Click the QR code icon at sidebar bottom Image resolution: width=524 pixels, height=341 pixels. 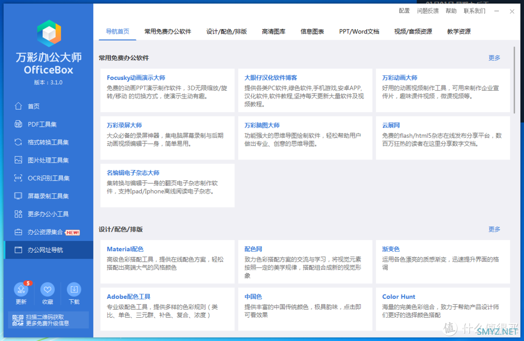(18, 320)
